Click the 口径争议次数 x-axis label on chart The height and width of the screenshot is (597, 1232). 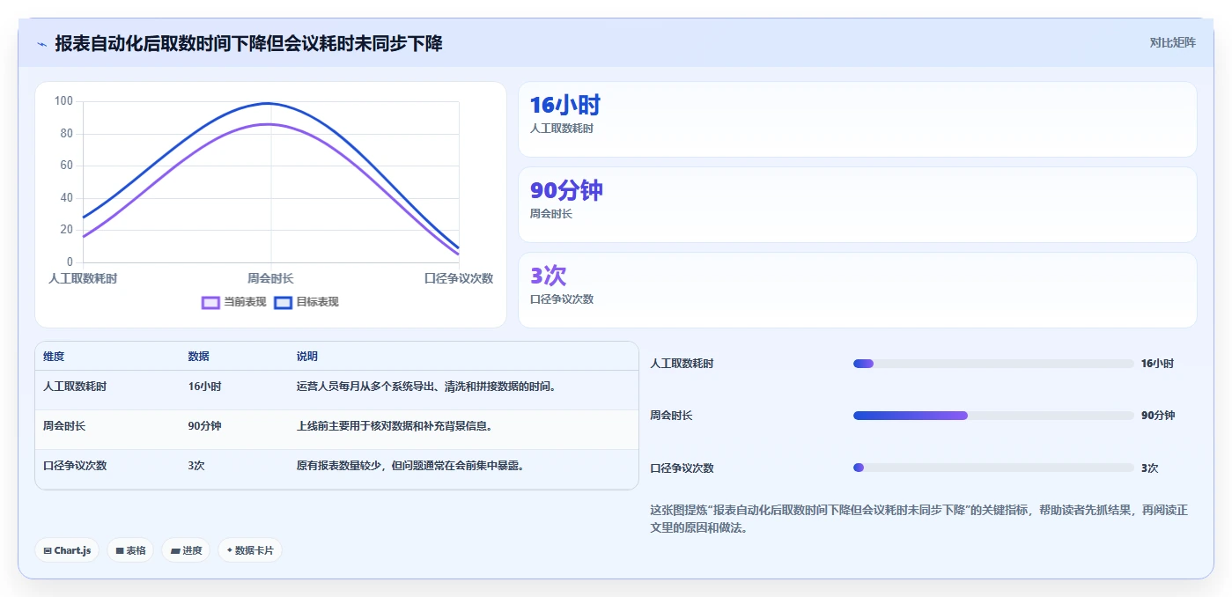459,278
